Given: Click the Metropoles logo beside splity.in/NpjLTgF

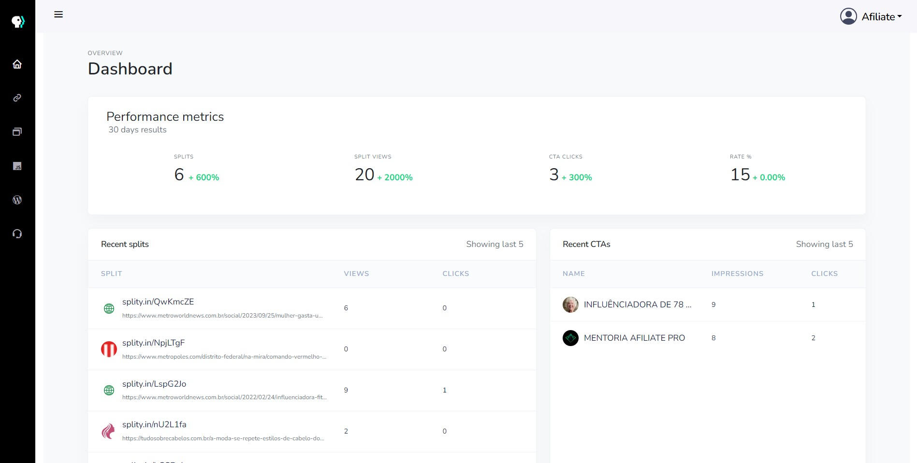Looking at the screenshot, I should pos(109,349).
